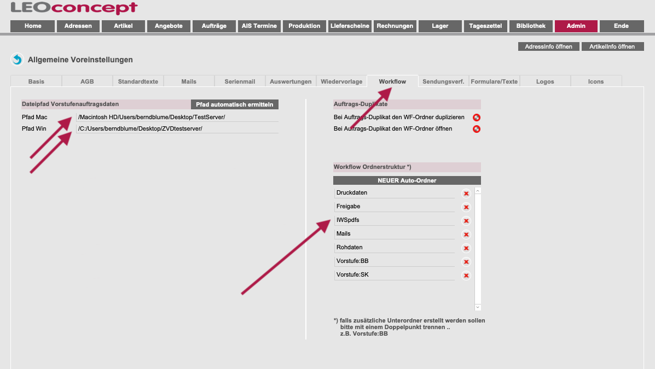Click the blue back arrow icon
The image size is (655, 369).
tap(17, 60)
